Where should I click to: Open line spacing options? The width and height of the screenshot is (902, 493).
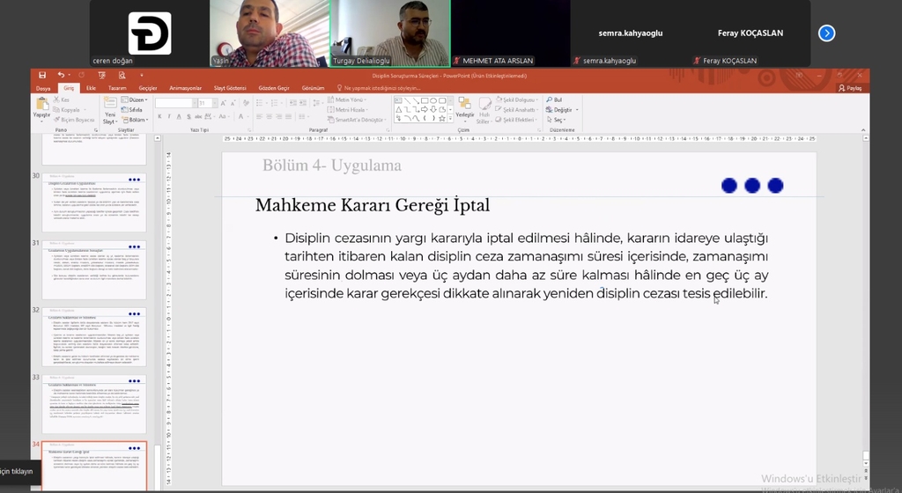(317, 103)
